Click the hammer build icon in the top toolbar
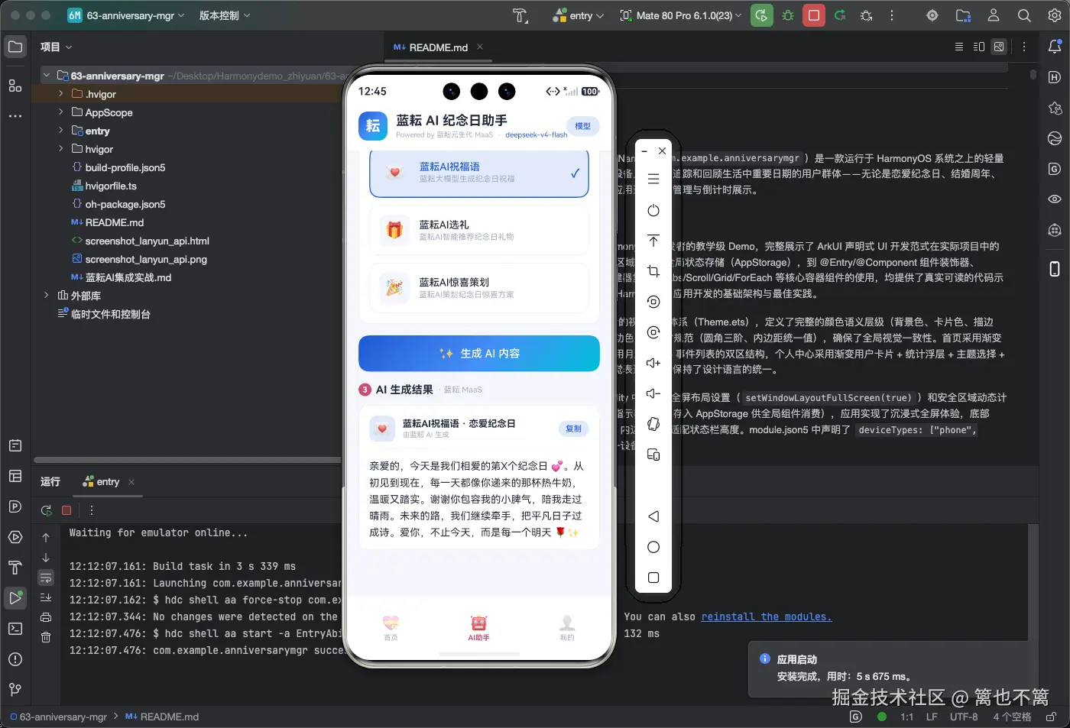Screen dimensions: 1070x728 [x=520, y=15]
